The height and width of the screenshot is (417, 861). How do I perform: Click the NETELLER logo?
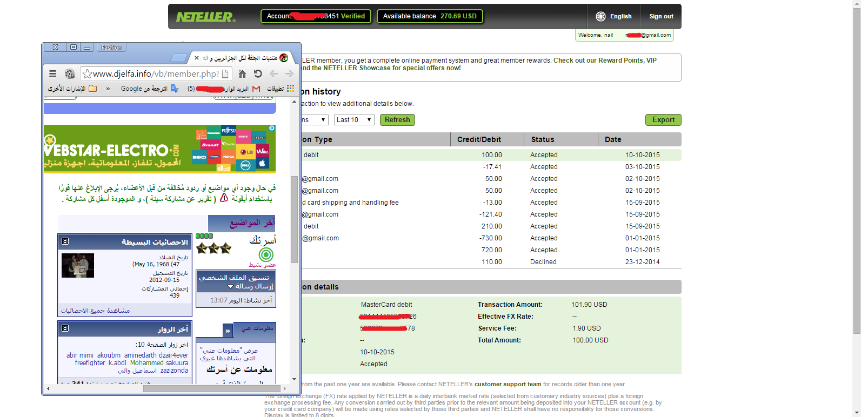pos(205,17)
